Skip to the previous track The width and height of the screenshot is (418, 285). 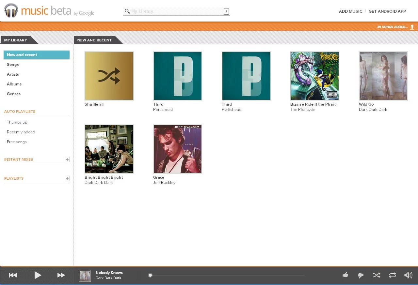point(13,275)
